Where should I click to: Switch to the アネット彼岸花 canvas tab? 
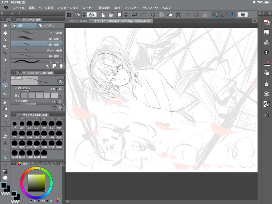point(78,21)
